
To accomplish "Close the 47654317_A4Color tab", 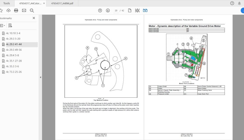I will (x=44, y=3).
